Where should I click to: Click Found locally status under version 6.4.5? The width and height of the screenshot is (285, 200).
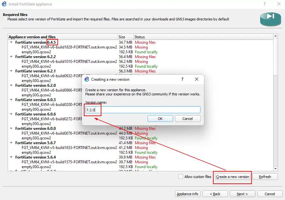point(146,52)
